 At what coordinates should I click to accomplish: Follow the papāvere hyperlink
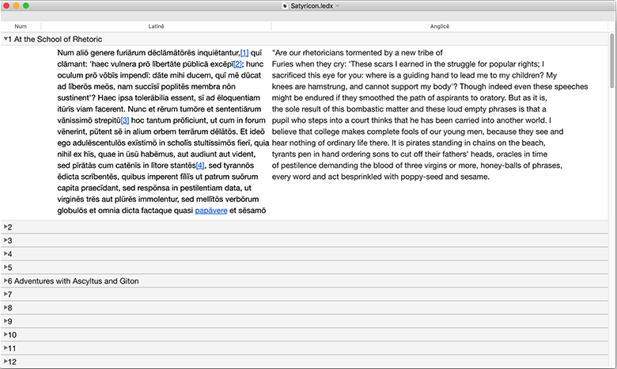coord(211,211)
